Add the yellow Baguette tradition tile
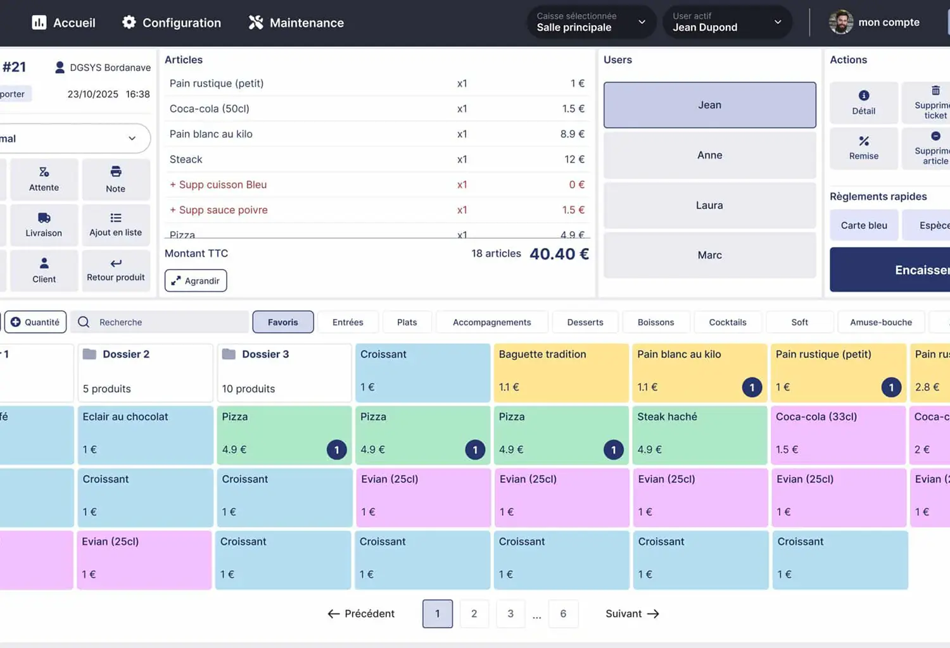The image size is (950, 648). pyautogui.click(x=560, y=372)
